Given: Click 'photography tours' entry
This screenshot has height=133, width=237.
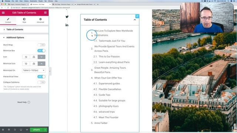Looking at the screenshot, I should click(109, 106).
